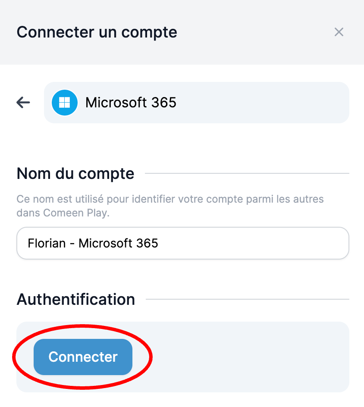Click the Microsoft 365 label text
Image resolution: width=364 pixels, height=407 pixels.
[x=131, y=103]
